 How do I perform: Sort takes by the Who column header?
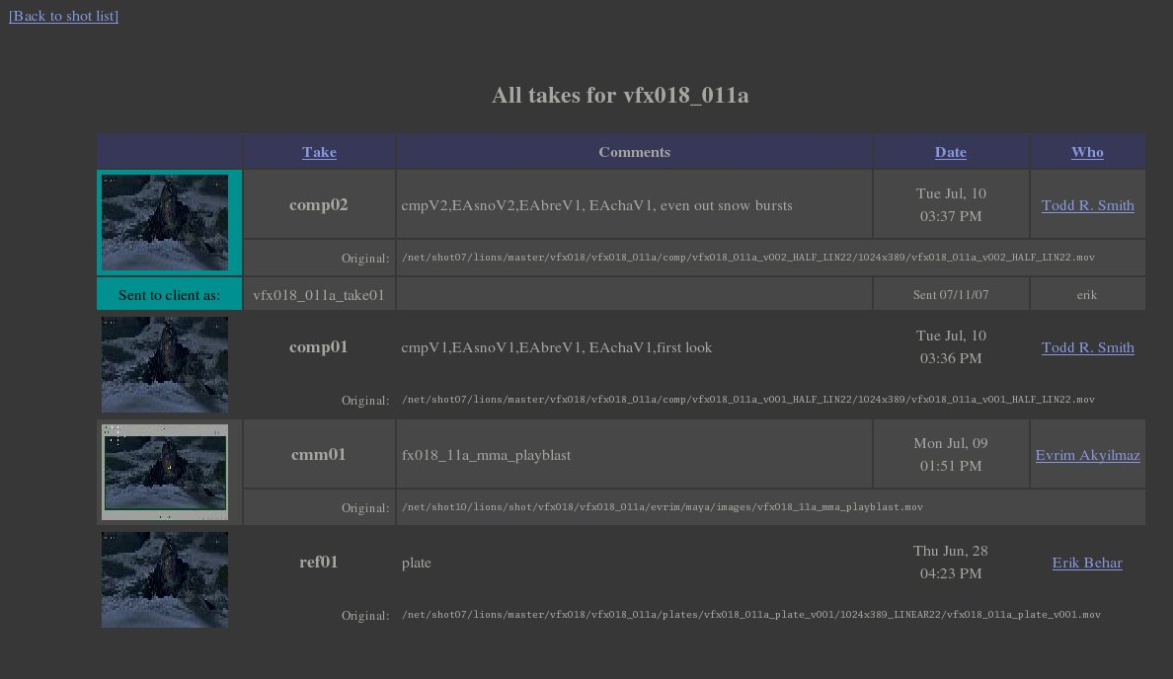[x=1087, y=152]
